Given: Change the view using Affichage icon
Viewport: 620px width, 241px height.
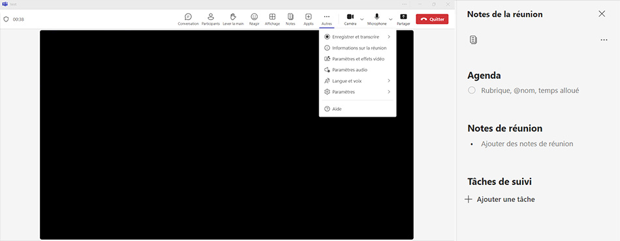Looking at the screenshot, I should click(272, 17).
